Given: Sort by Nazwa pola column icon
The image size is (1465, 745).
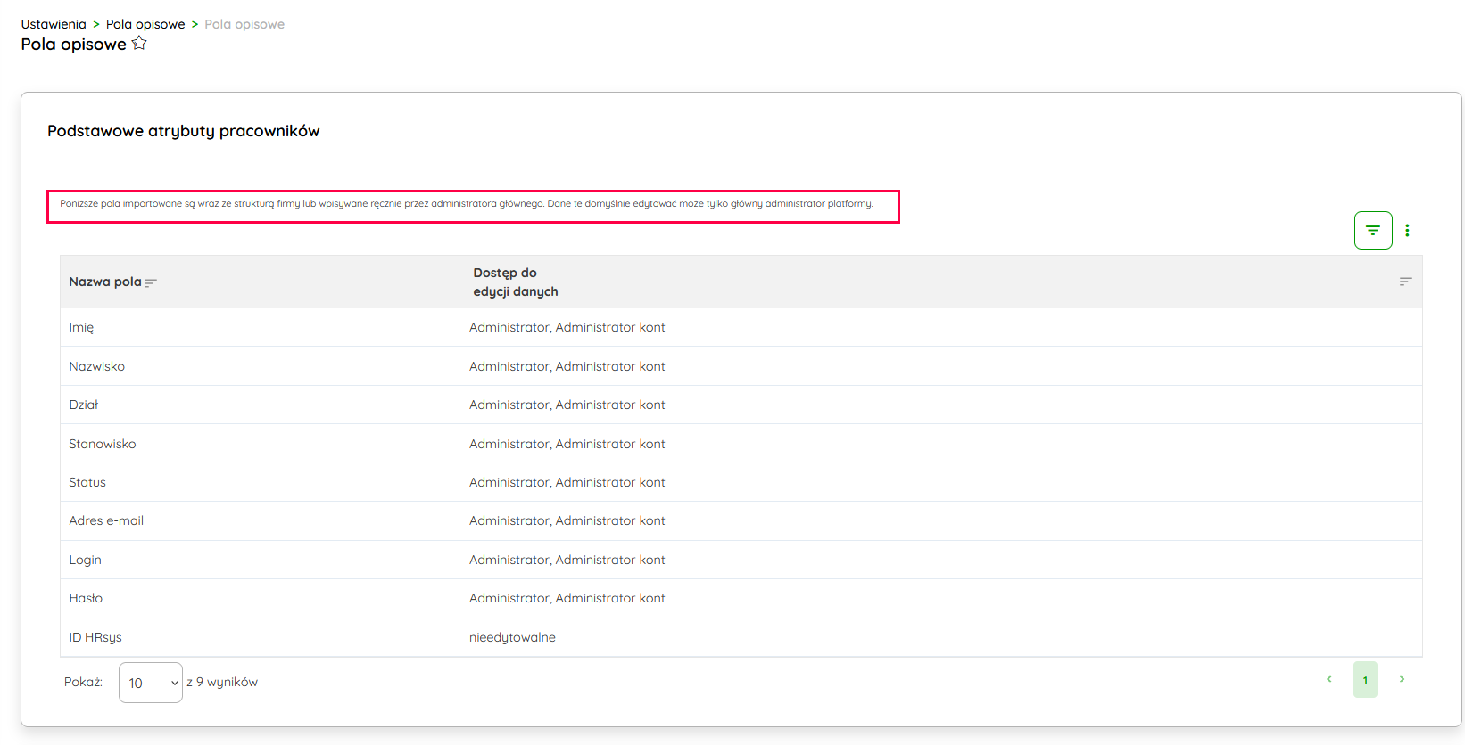Looking at the screenshot, I should point(151,282).
